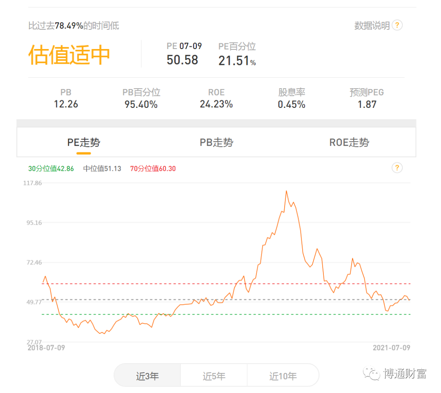Click the 70分位值60.30 legend label

[x=153, y=168]
